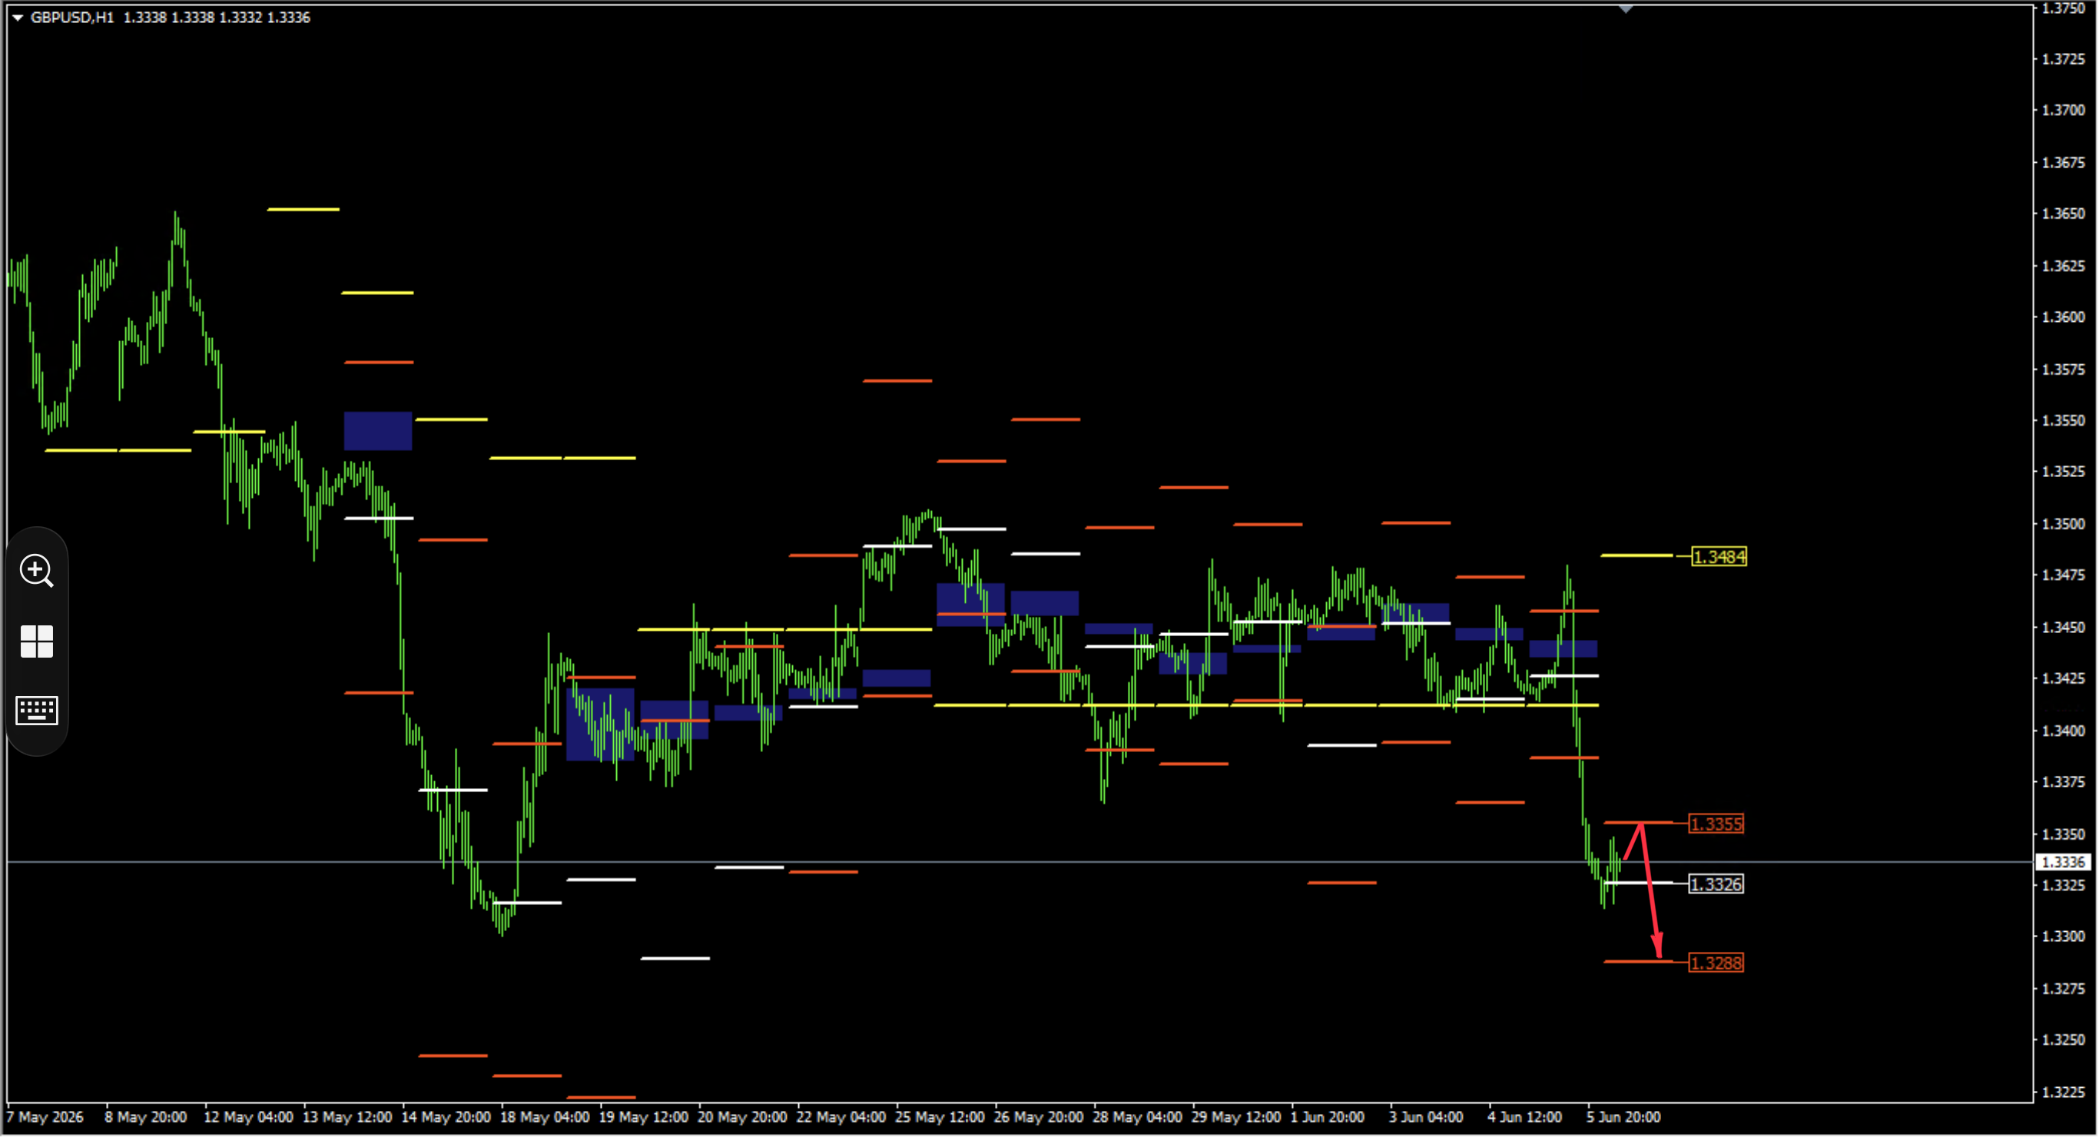Click the 1.3275 price scale value
The image size is (2099, 1137).
pos(2063,989)
